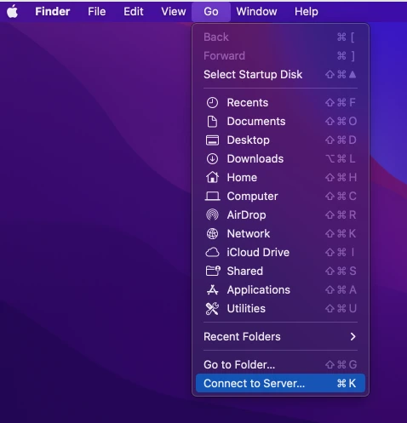Click the Network label text

pyautogui.click(x=249, y=234)
